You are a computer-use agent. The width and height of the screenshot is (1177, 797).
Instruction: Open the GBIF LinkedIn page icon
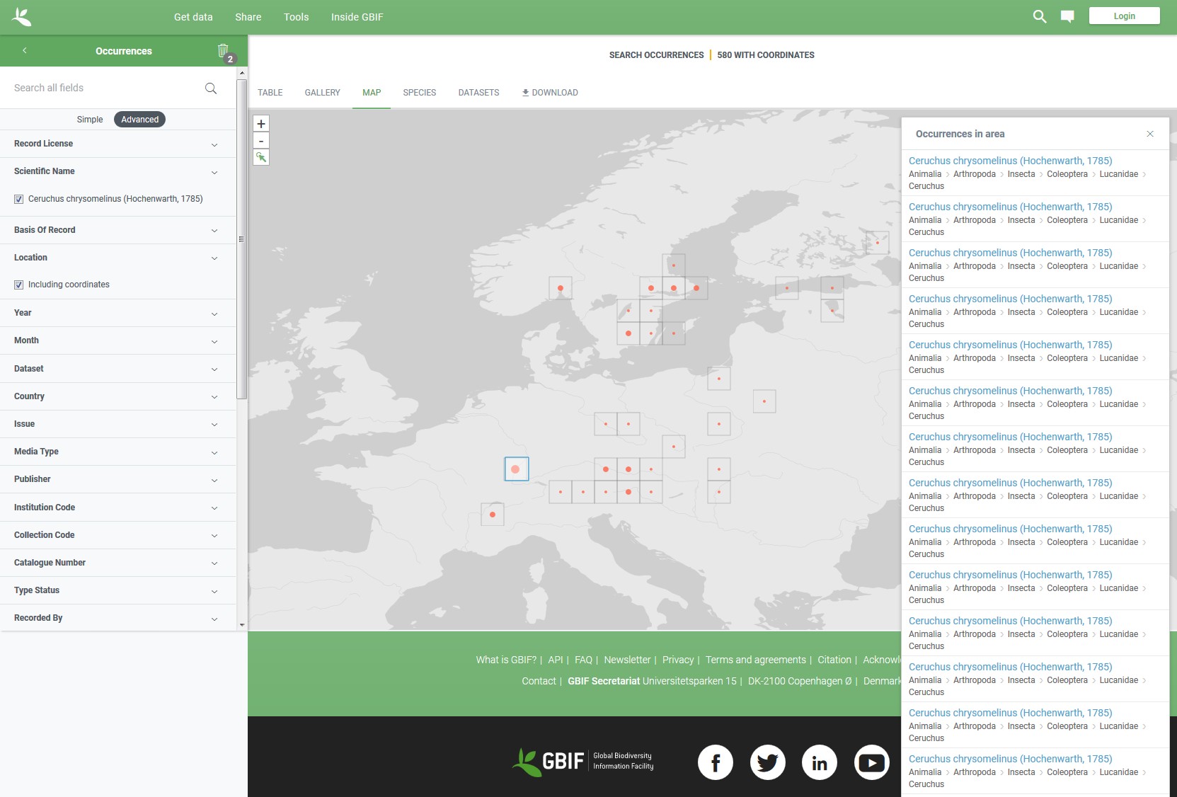820,762
